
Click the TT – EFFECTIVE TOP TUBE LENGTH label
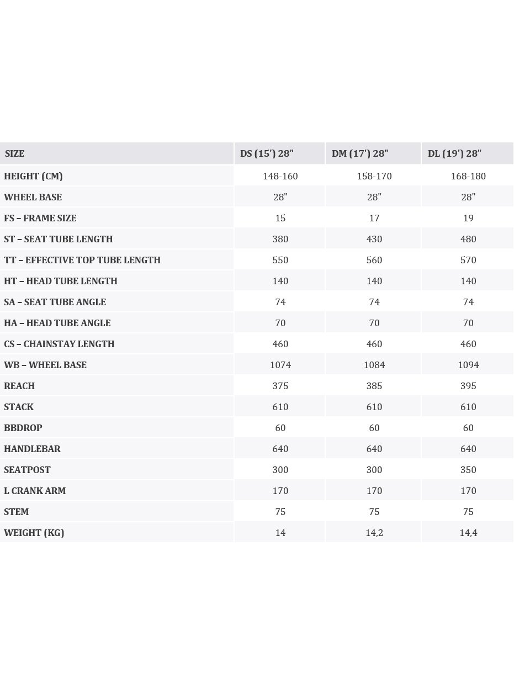pyautogui.click(x=82, y=260)
